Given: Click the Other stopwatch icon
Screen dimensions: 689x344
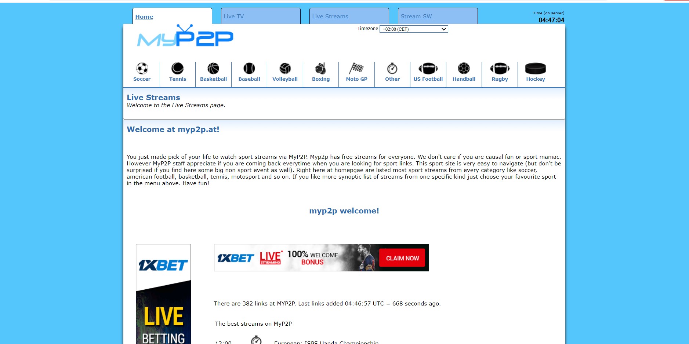Looking at the screenshot, I should 392,69.
